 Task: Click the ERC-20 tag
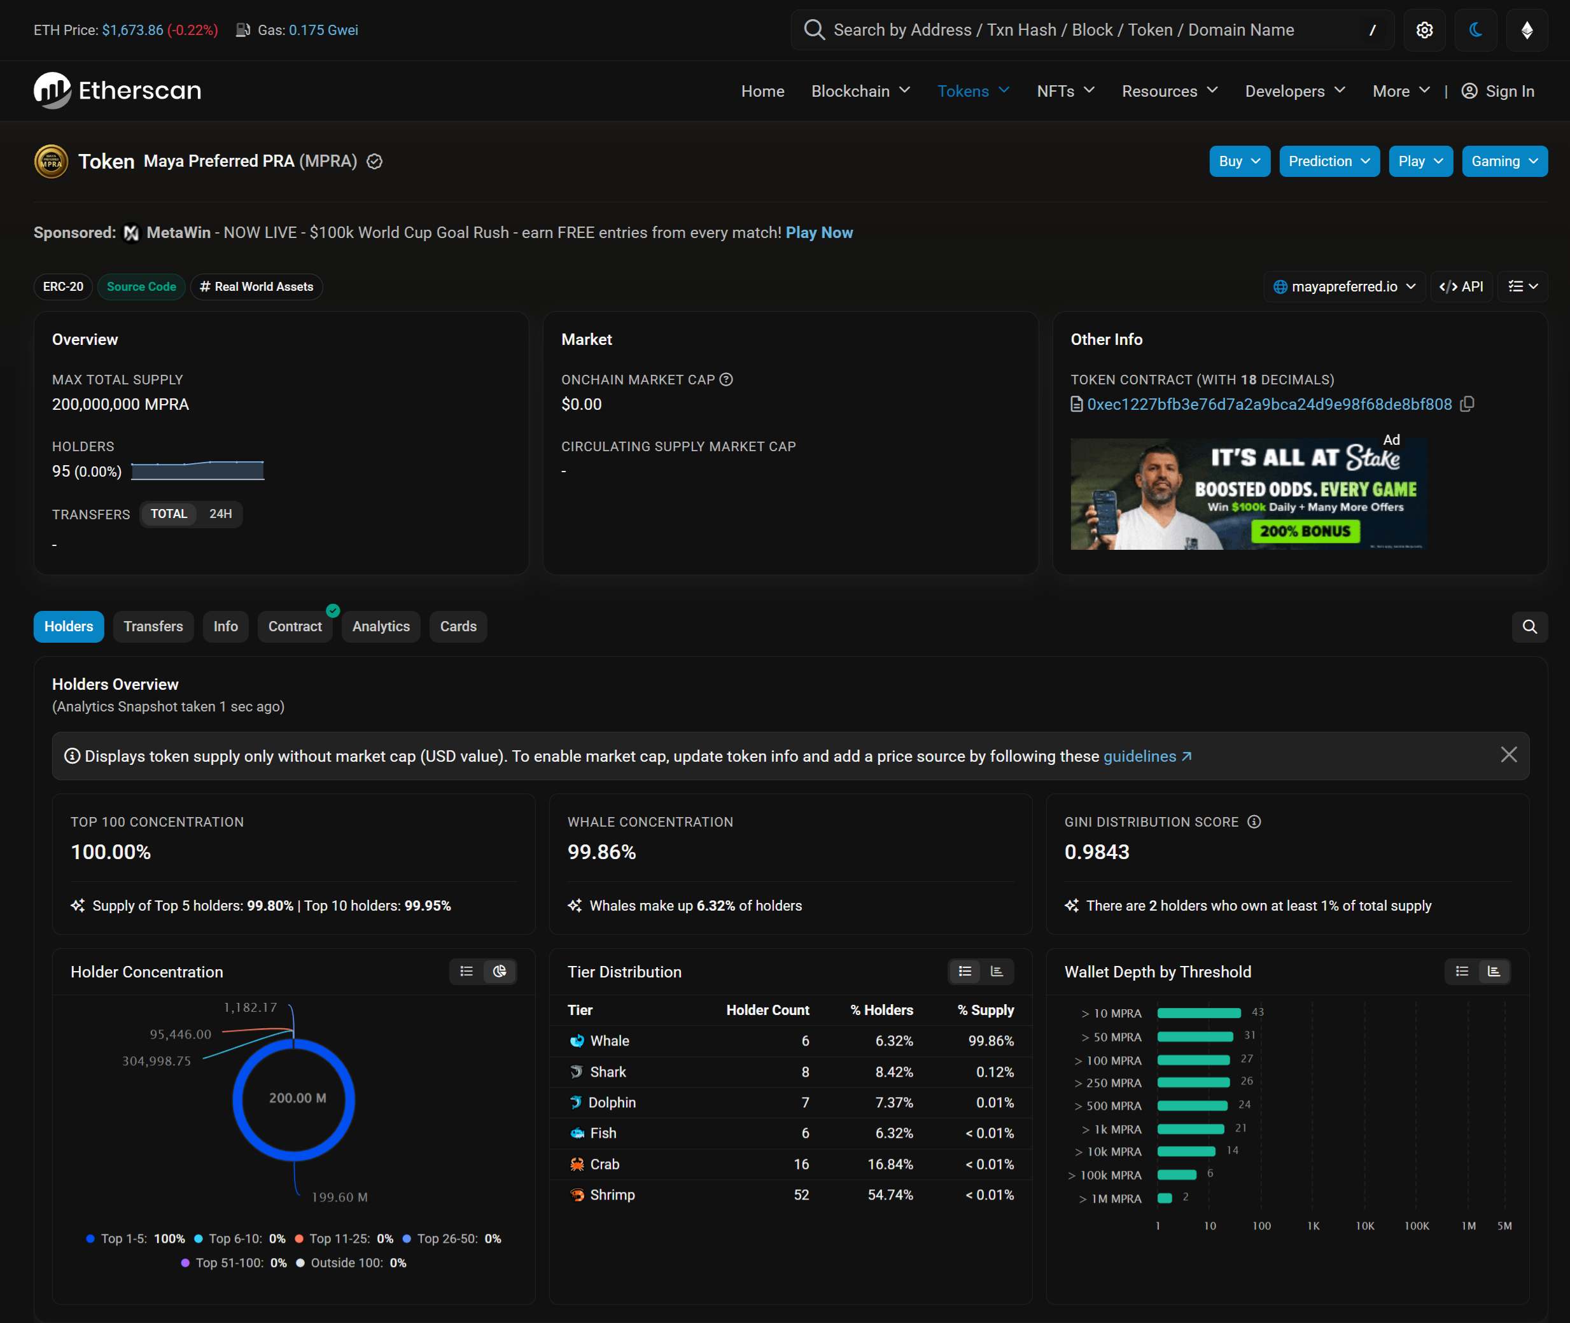[63, 287]
